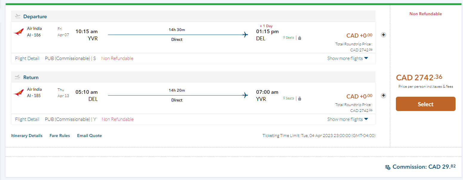Viewport: 463px width, 180px height.
Task: Click the commission coins icon
Action: (388, 167)
